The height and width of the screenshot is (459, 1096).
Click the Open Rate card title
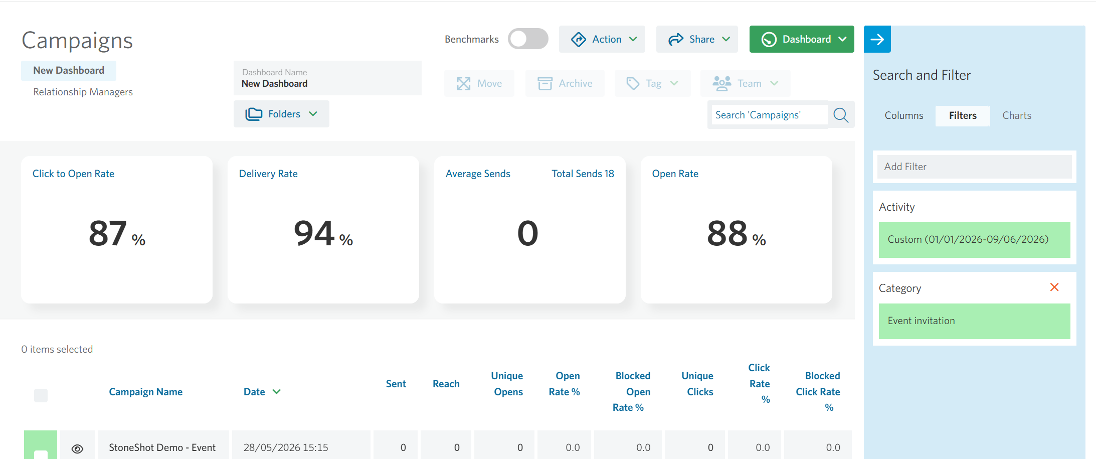pyautogui.click(x=675, y=174)
